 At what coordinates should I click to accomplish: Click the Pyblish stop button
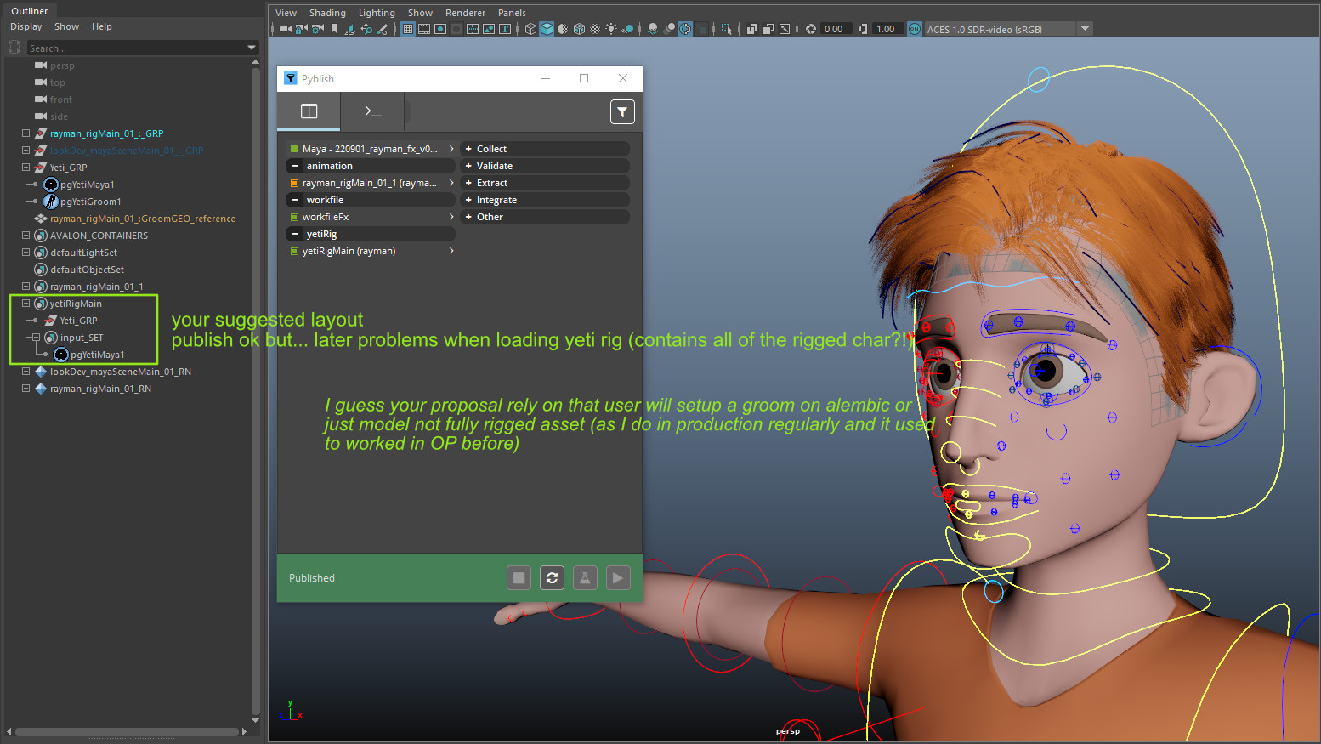[x=519, y=578]
